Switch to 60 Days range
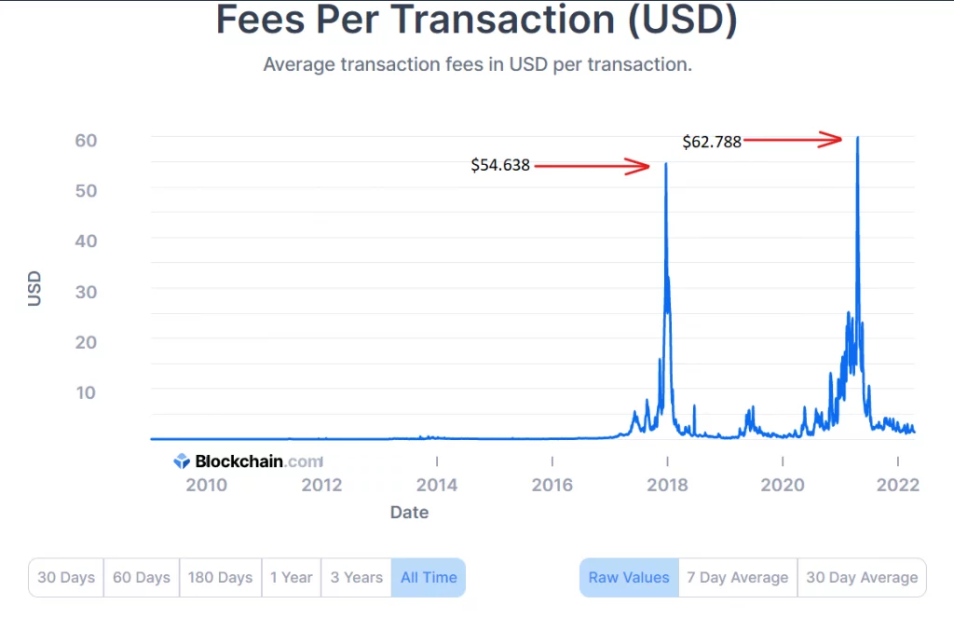Screen dimensions: 954x618 click(x=142, y=577)
